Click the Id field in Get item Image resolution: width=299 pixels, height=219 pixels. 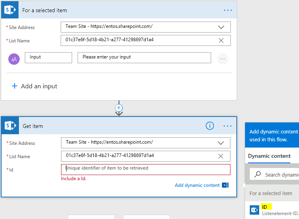click(x=146, y=170)
